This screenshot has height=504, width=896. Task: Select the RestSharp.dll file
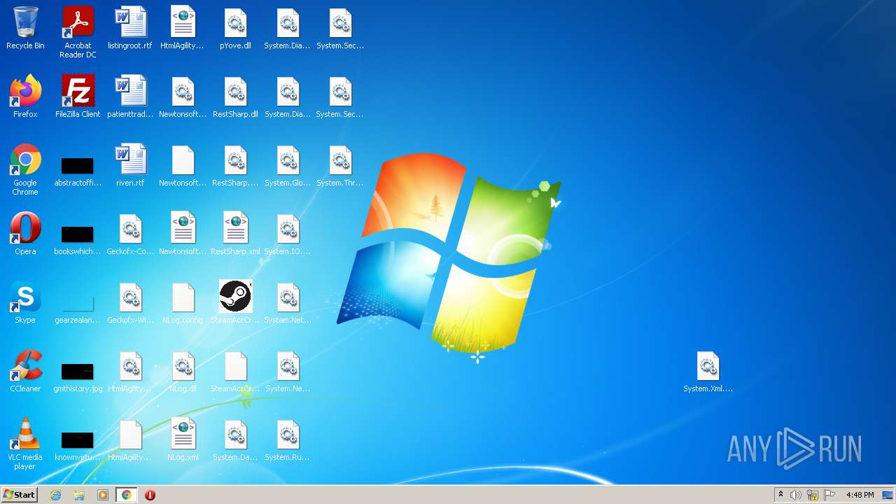tap(235, 97)
